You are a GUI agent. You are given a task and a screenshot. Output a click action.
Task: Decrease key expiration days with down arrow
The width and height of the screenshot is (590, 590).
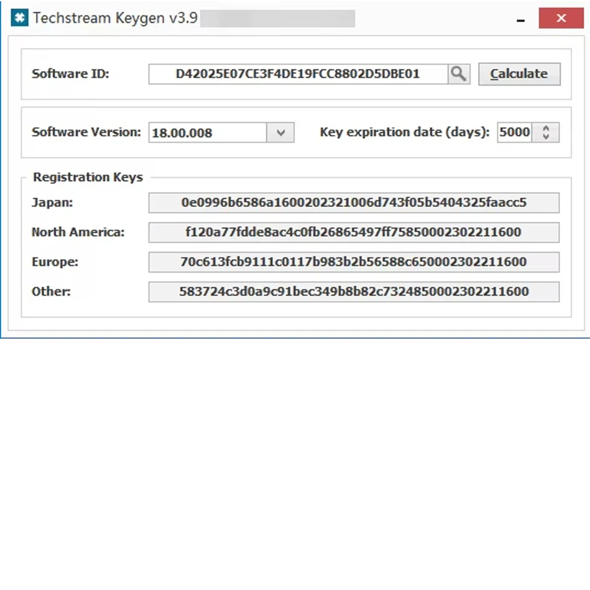coord(546,137)
